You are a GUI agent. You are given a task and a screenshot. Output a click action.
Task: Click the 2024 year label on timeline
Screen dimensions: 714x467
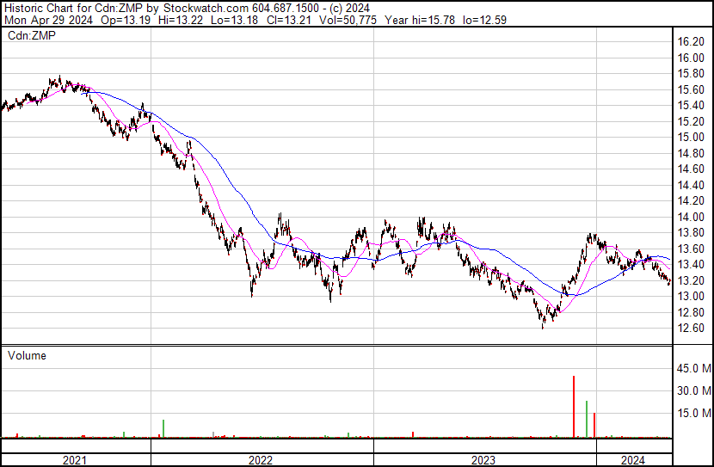633,460
